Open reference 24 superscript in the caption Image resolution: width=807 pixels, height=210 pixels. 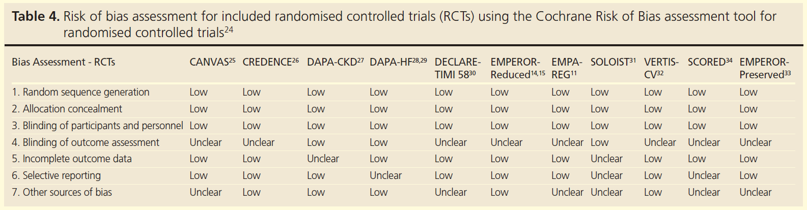pos(229,30)
